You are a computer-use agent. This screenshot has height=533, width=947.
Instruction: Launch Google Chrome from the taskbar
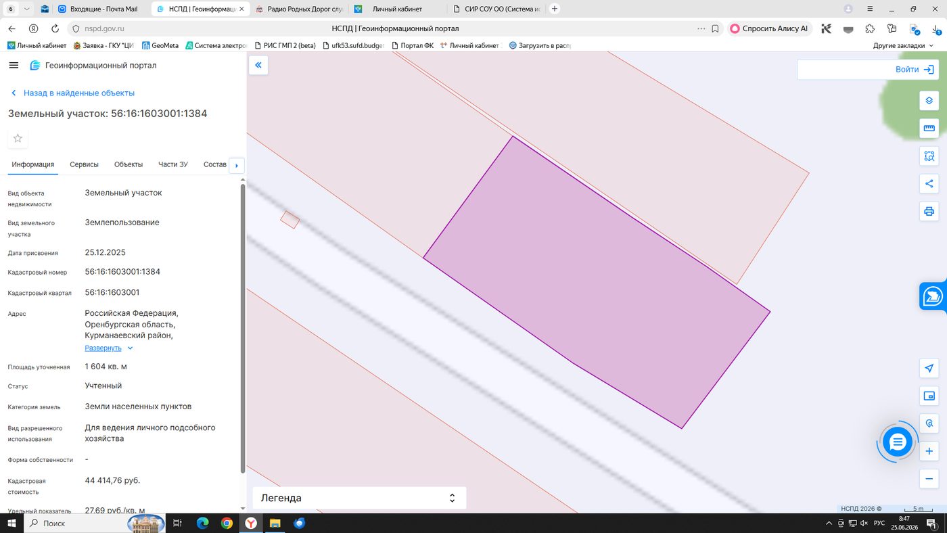(227, 523)
